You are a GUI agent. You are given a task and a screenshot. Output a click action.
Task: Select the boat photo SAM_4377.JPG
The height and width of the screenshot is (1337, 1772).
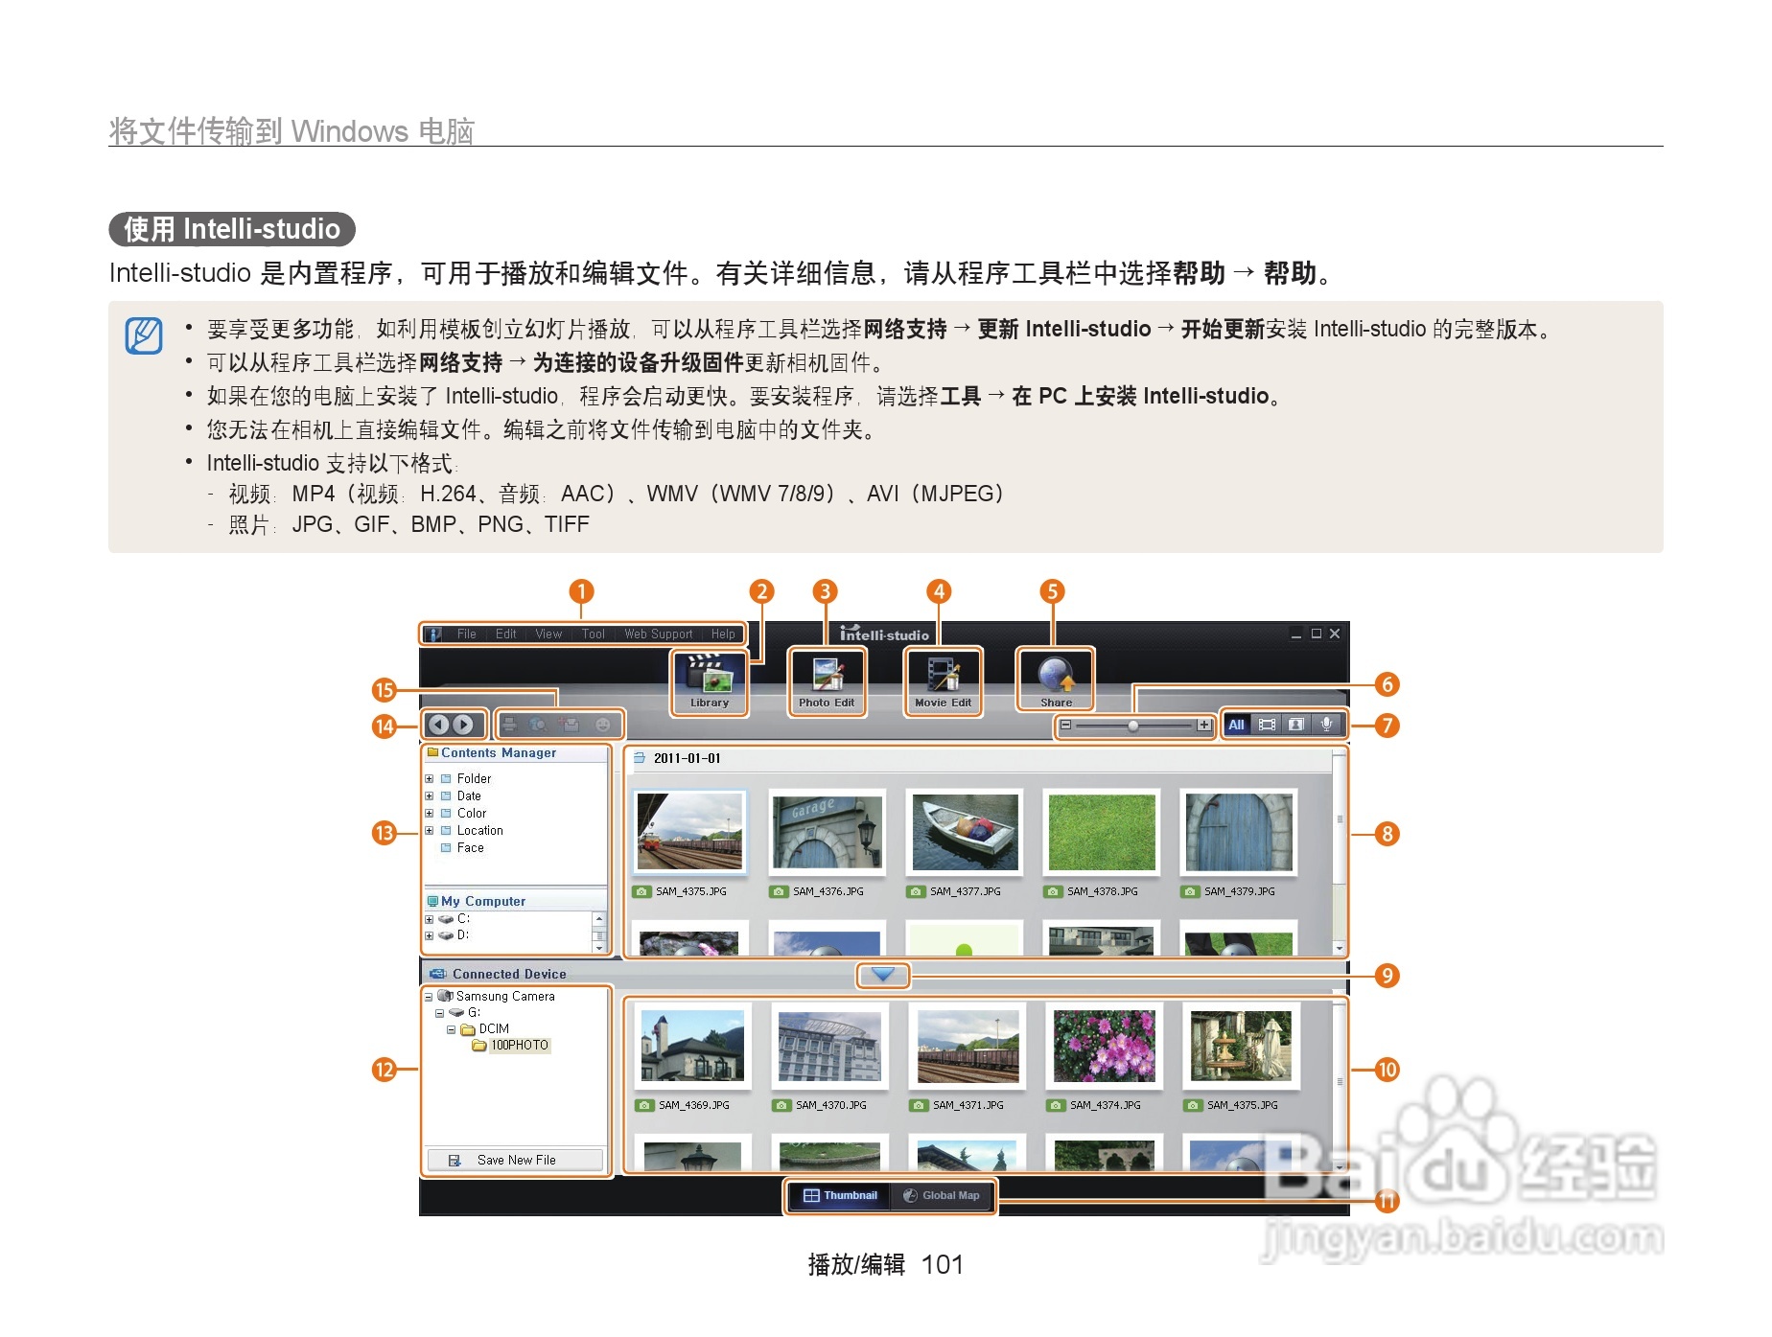(965, 831)
